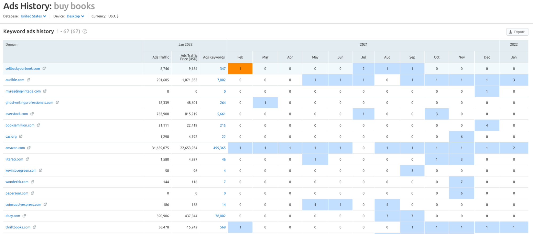Select the Nov cell showing 6 for cac.org
The width and height of the screenshot is (533, 234).
tap(462, 137)
